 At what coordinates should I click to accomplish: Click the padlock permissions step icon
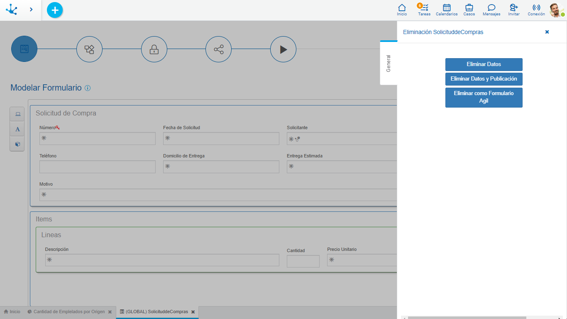coord(154,49)
